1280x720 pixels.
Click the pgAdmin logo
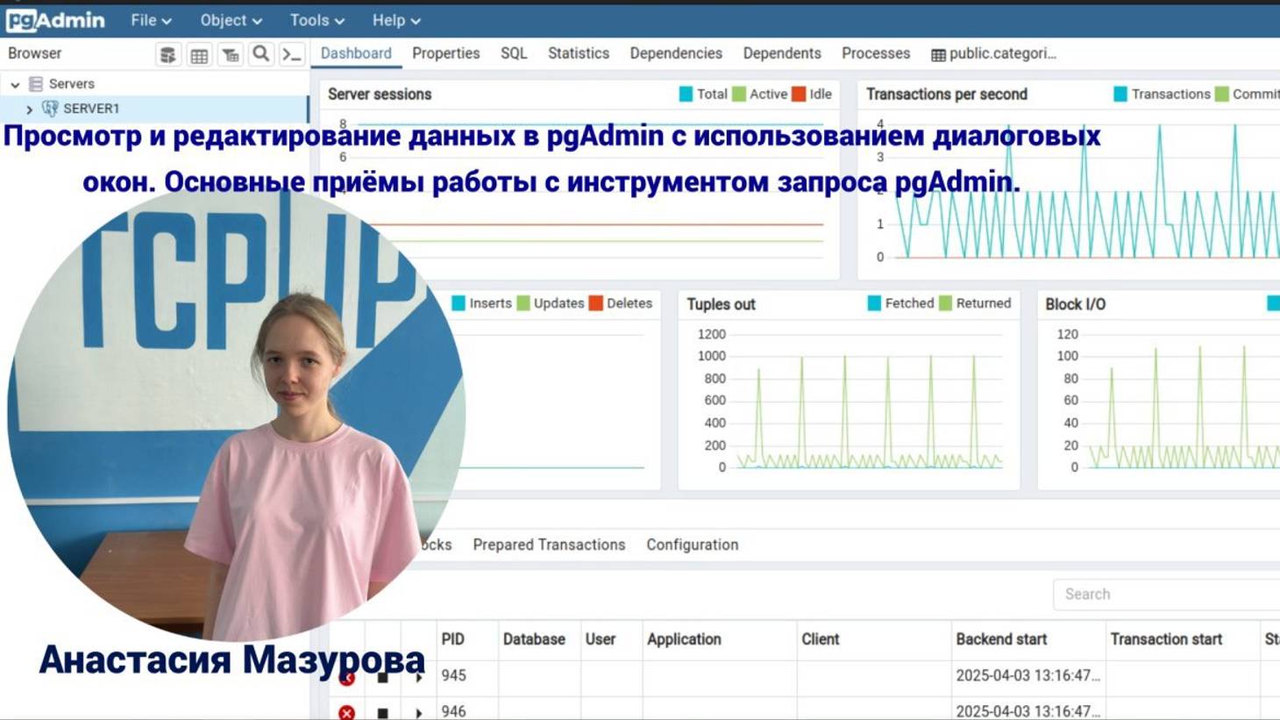pos(55,20)
